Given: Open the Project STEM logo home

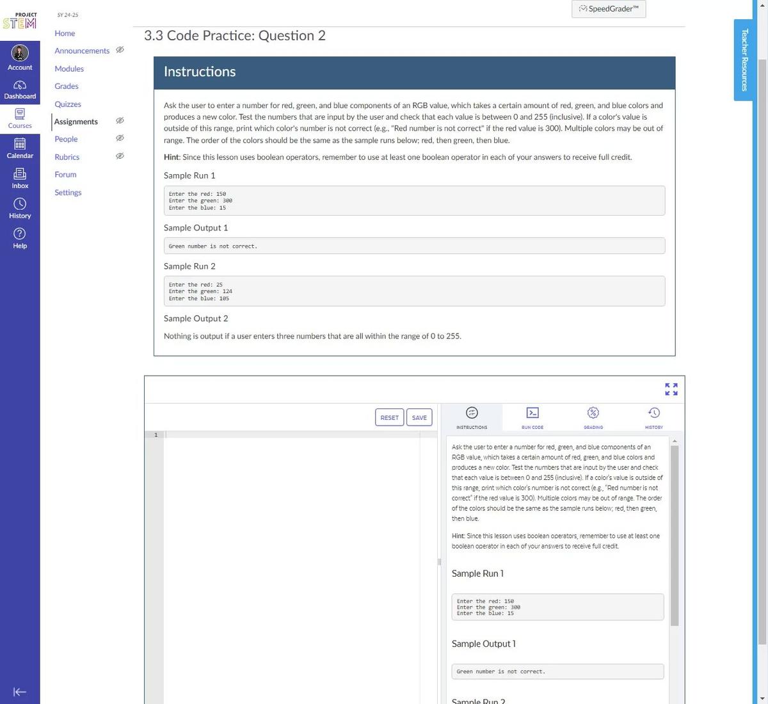Looking at the screenshot, I should pyautogui.click(x=20, y=21).
